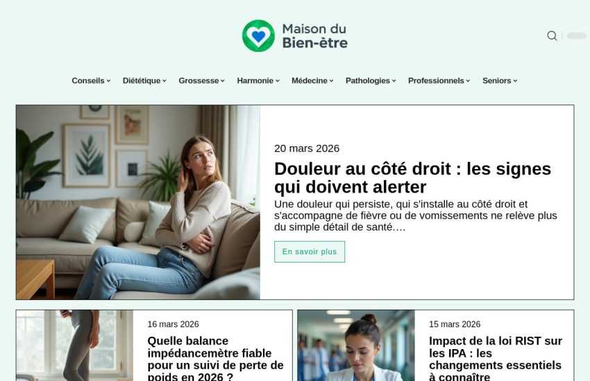This screenshot has width=590, height=381.
Task: Expand the Grossesse dropdown chevron
Action: click(x=223, y=81)
